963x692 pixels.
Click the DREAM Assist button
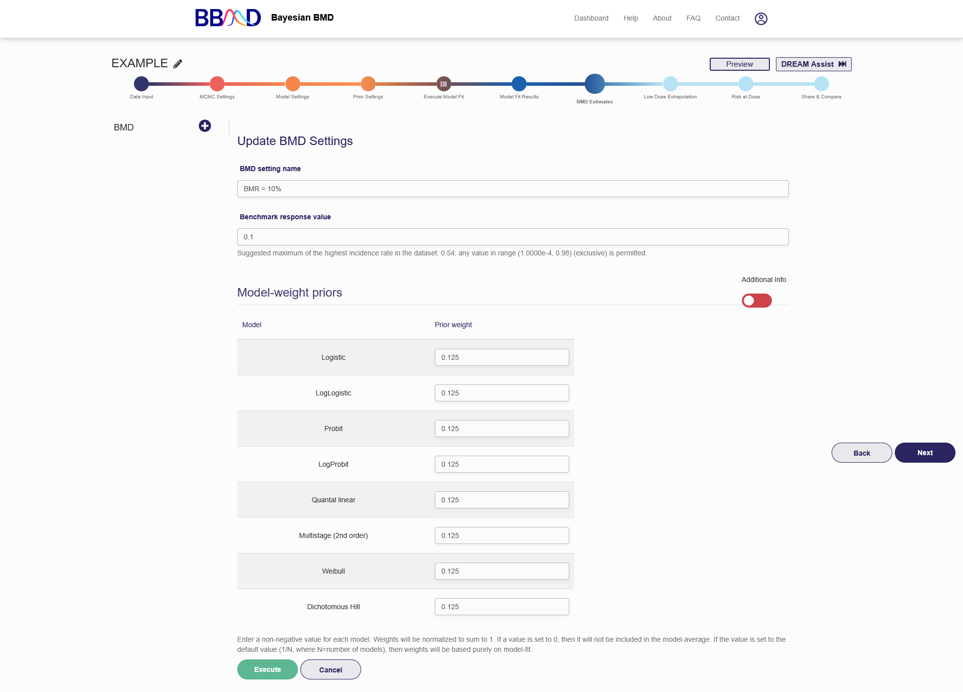pos(813,64)
